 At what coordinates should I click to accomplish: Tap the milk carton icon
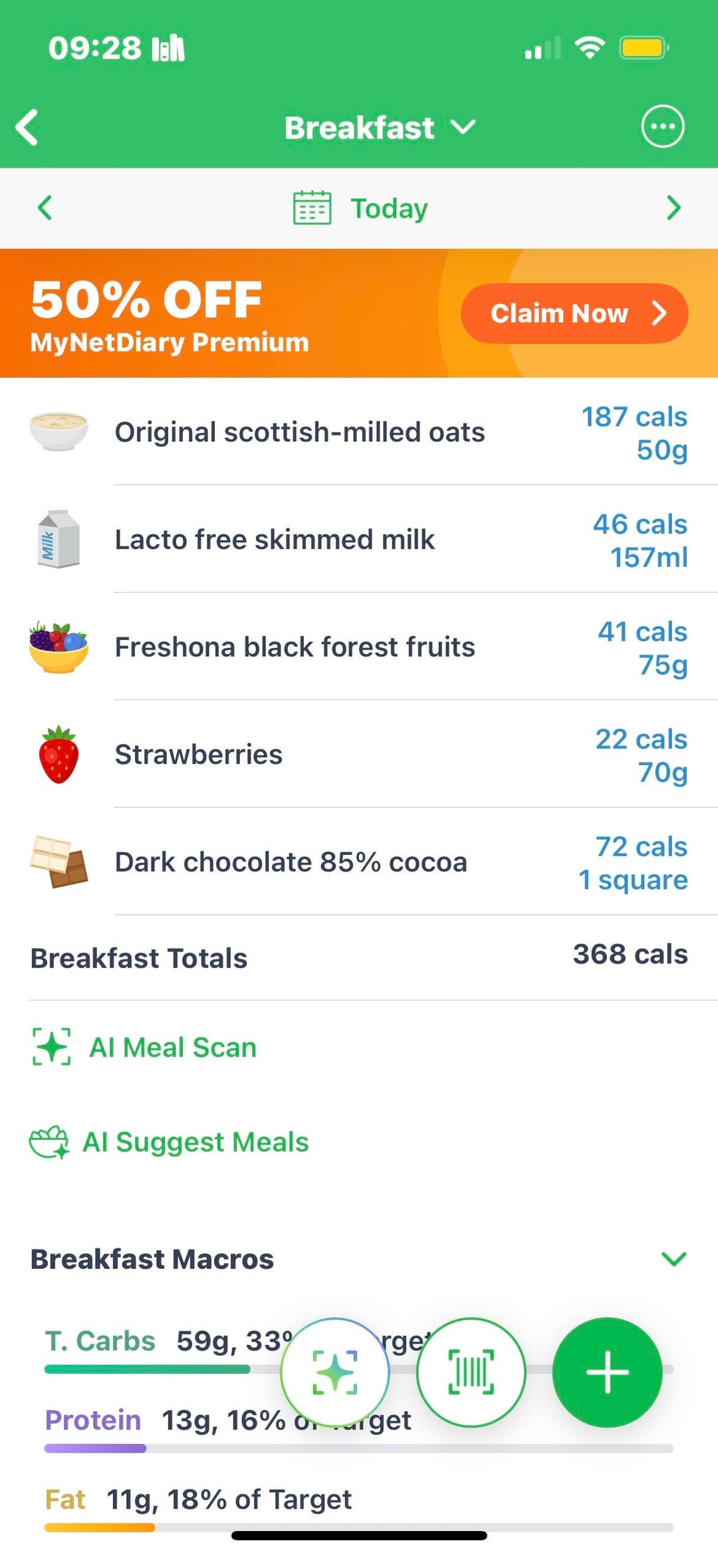click(59, 539)
